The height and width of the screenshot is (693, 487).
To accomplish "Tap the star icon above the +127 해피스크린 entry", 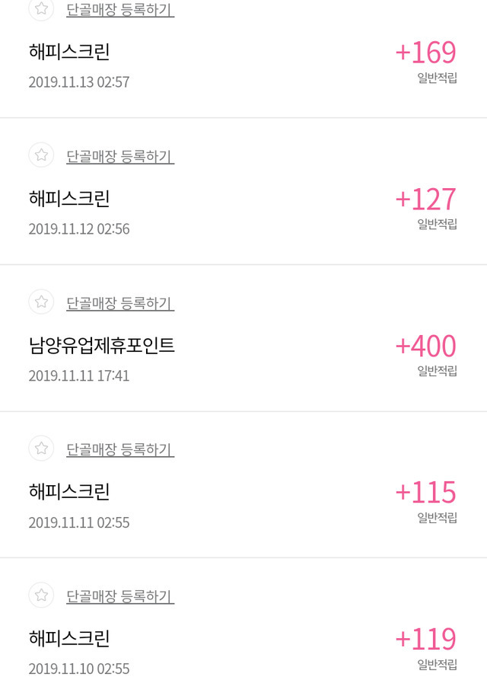I will (41, 155).
